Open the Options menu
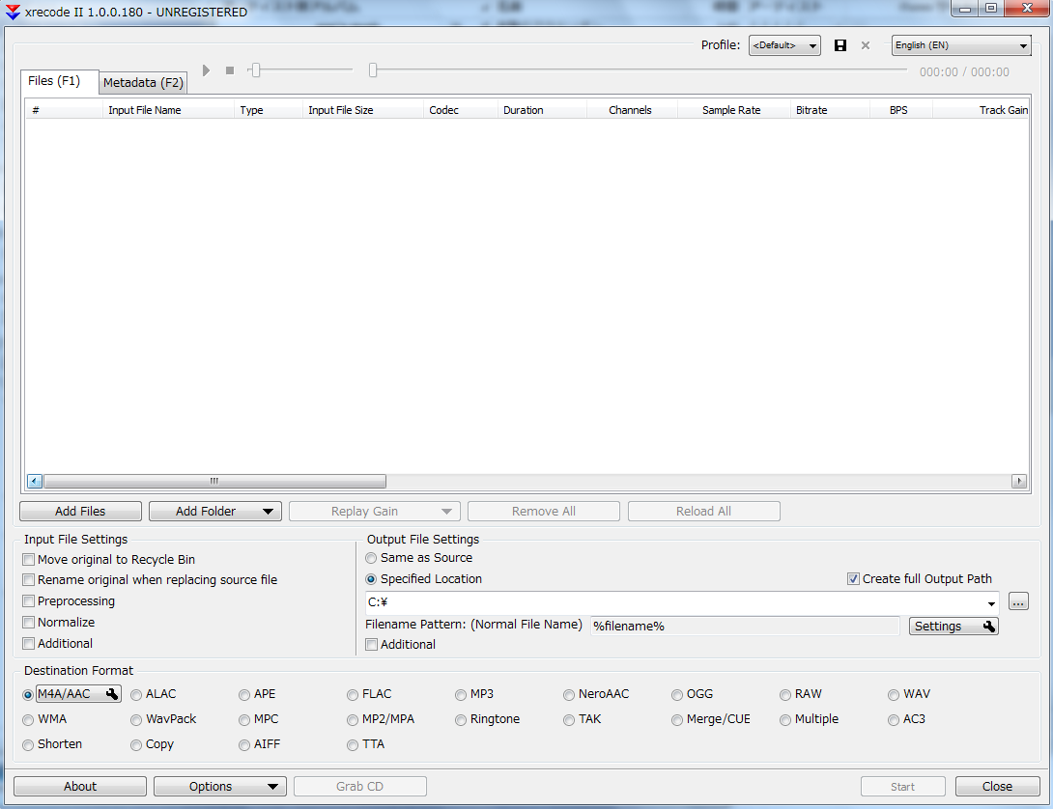This screenshot has width=1053, height=809. 219,786
